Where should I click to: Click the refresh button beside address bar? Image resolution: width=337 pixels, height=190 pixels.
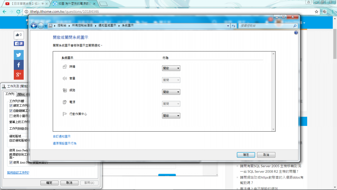tap(234, 26)
